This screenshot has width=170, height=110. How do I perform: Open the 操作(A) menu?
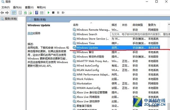coord(17,7)
